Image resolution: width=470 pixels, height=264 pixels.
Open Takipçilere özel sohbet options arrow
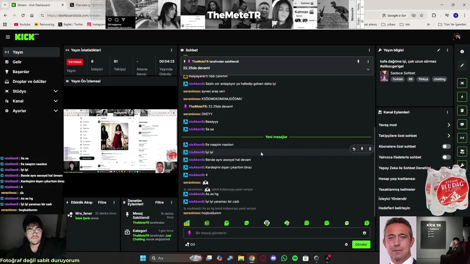click(x=449, y=136)
